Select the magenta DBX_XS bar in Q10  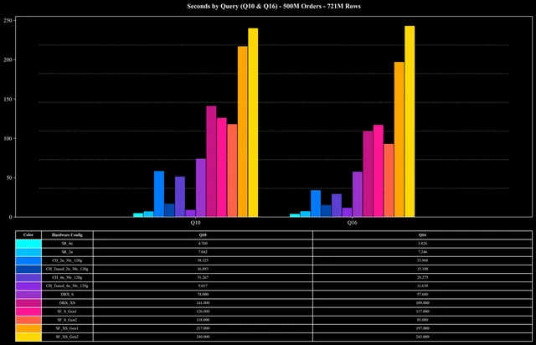[x=211, y=162]
